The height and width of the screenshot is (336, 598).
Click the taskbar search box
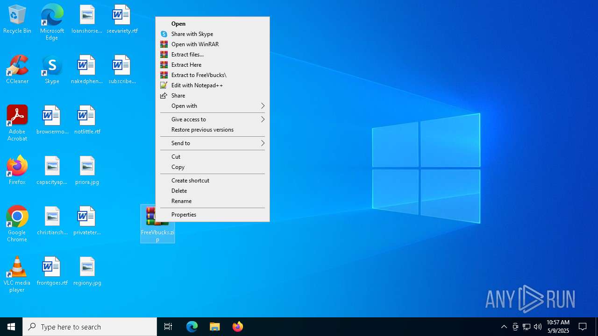click(x=90, y=327)
